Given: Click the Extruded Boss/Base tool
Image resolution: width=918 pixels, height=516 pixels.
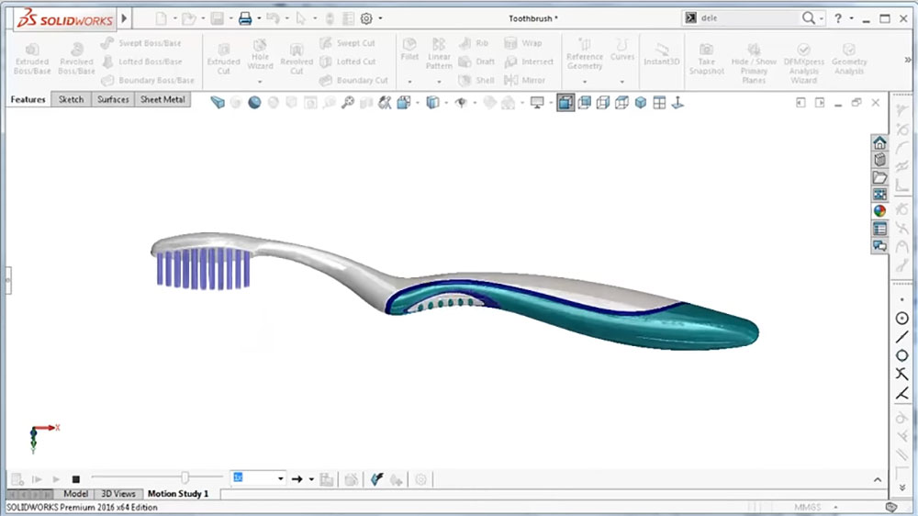Looking at the screenshot, I should [x=32, y=59].
